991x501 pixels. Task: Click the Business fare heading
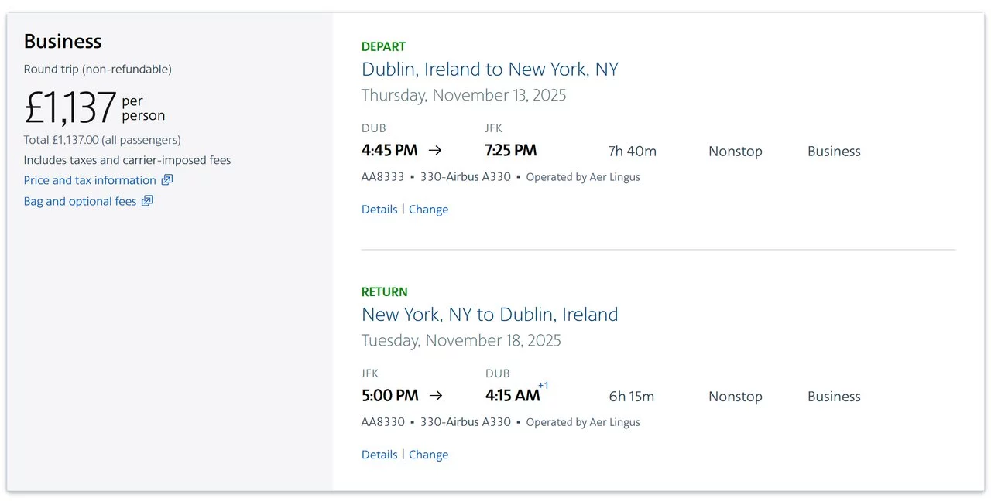63,41
